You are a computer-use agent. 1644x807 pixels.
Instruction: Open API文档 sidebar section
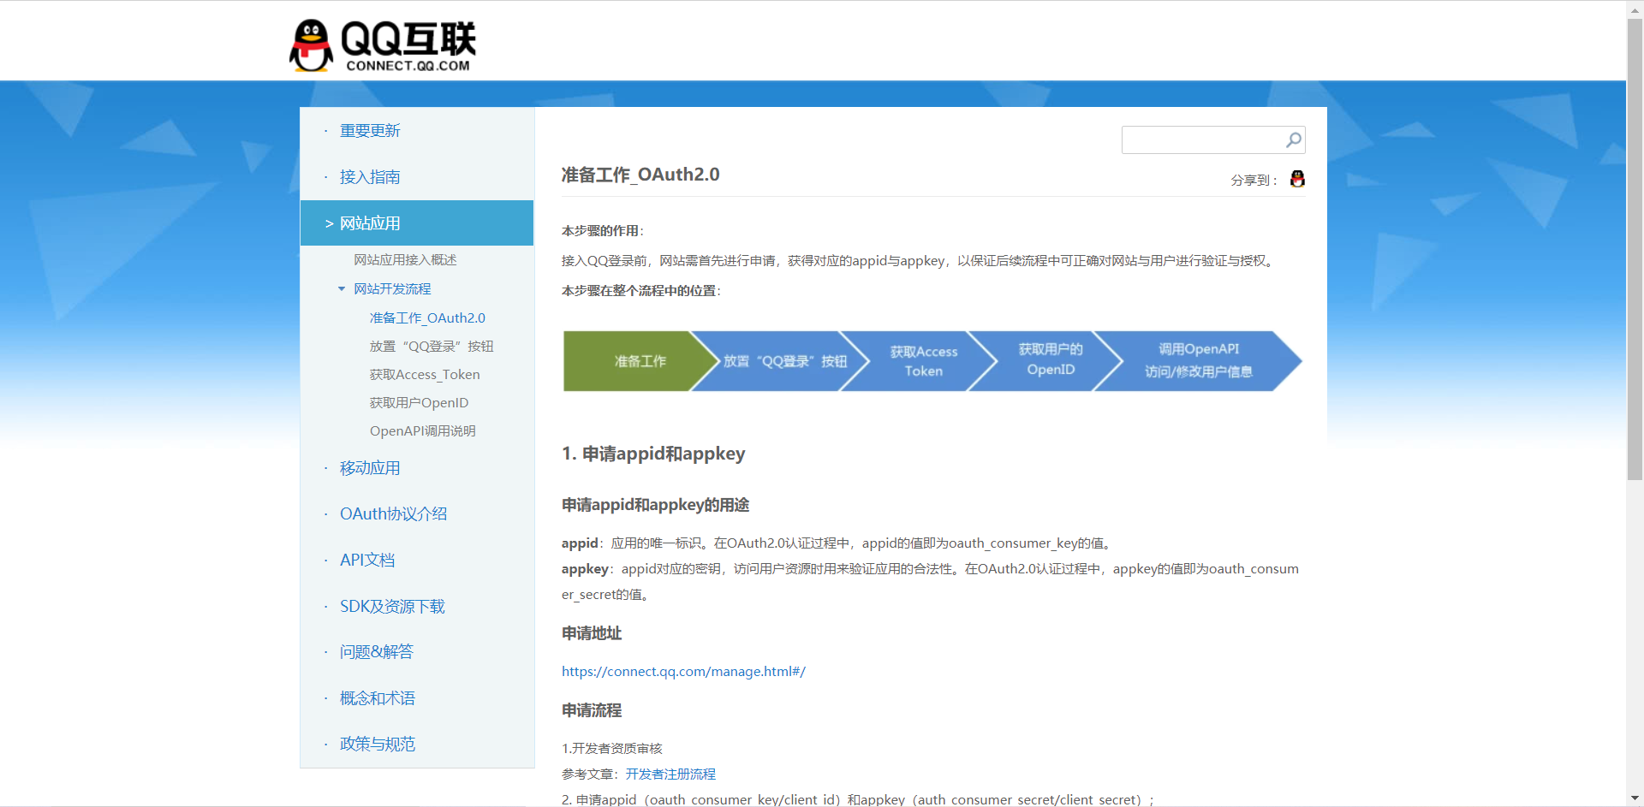click(x=367, y=561)
